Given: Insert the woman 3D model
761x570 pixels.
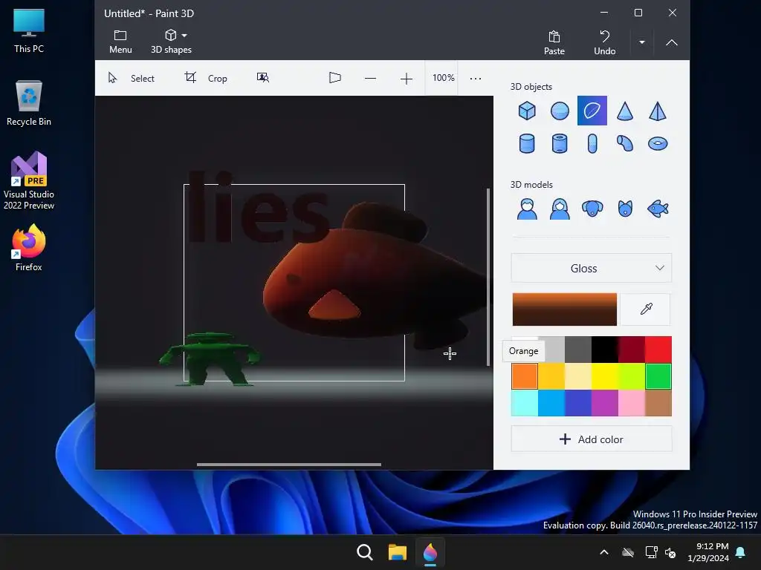Looking at the screenshot, I should click(560, 209).
